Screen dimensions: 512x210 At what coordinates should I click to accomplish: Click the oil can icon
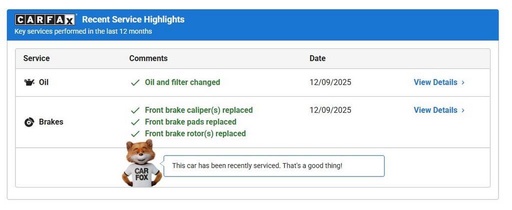pos(29,82)
